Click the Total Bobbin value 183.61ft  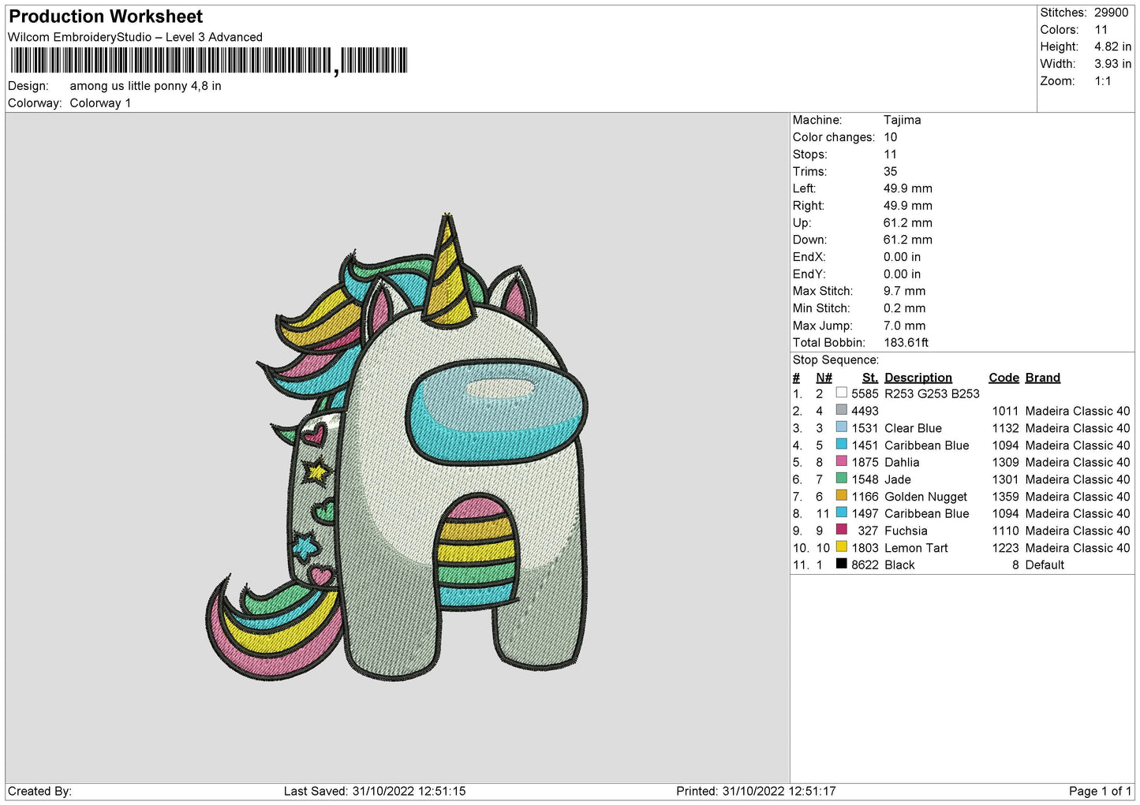coord(906,343)
